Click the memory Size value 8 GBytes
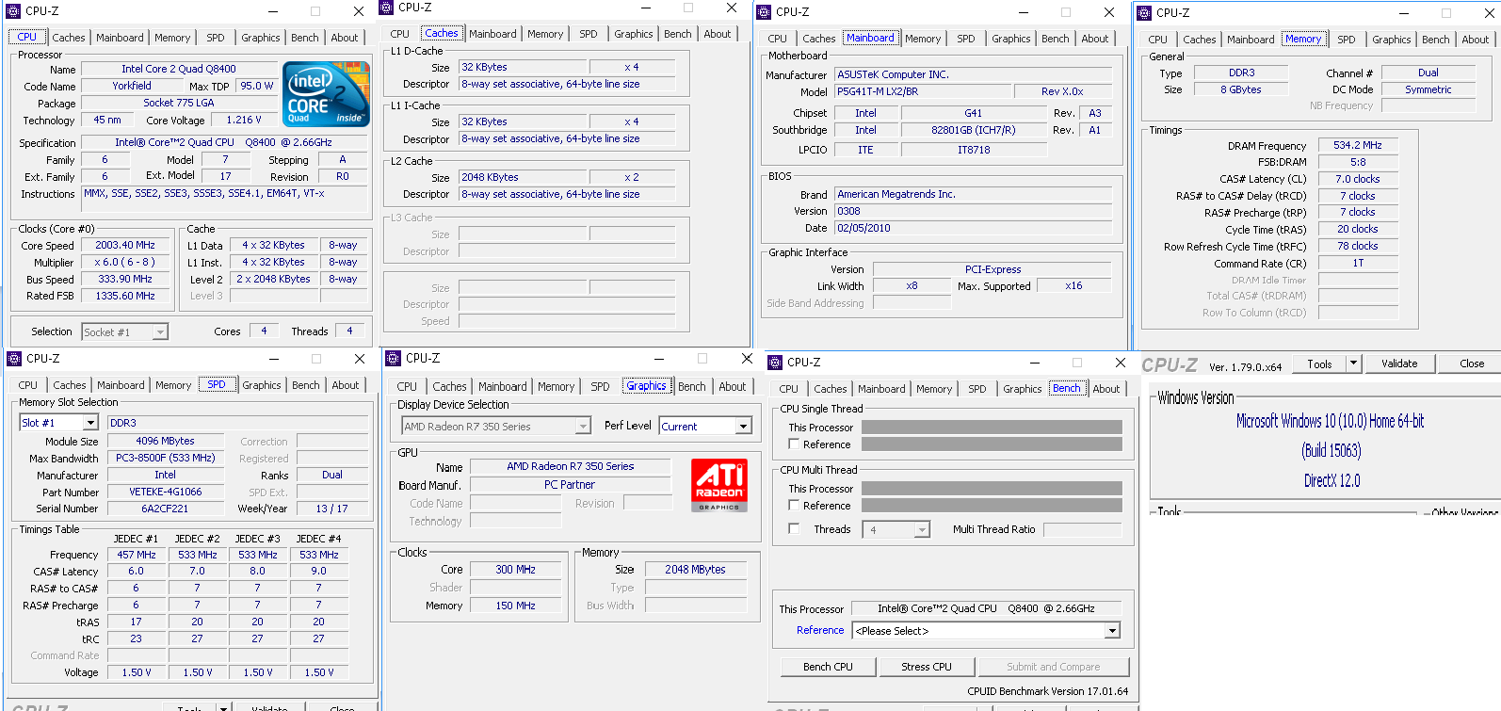 pos(1241,89)
